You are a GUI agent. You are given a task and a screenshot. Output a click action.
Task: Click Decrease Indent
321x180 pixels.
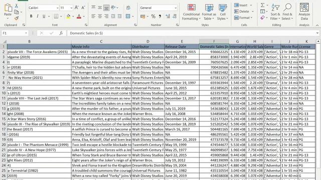[x=113, y=16]
